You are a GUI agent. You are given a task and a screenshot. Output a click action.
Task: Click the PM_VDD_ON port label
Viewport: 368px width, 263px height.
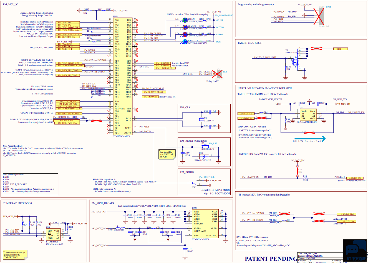point(68,22)
